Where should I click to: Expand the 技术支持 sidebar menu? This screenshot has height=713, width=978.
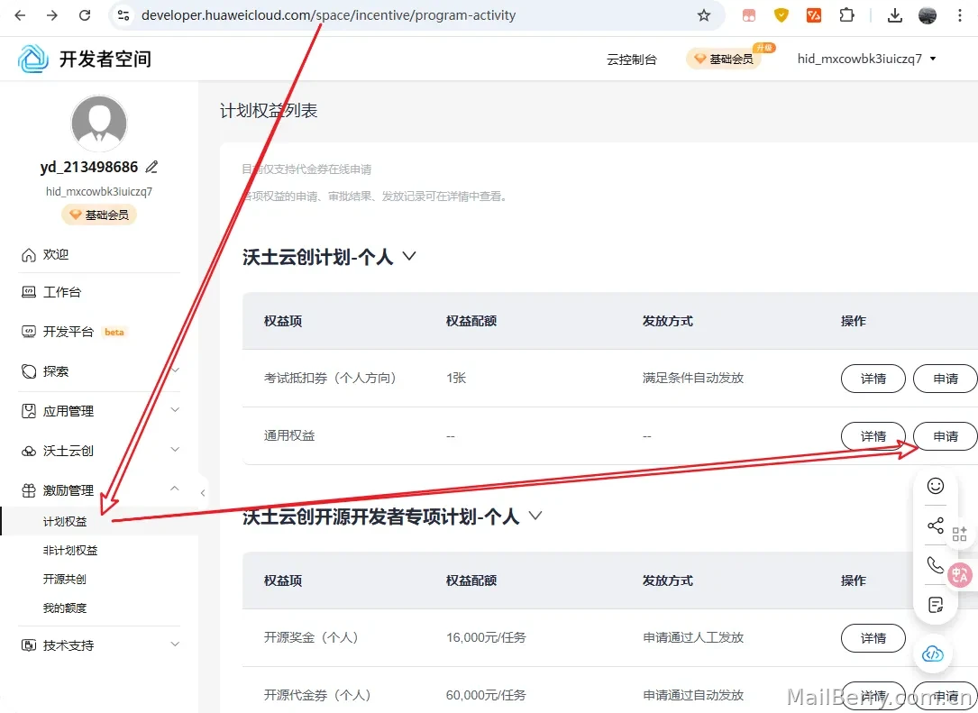point(100,645)
